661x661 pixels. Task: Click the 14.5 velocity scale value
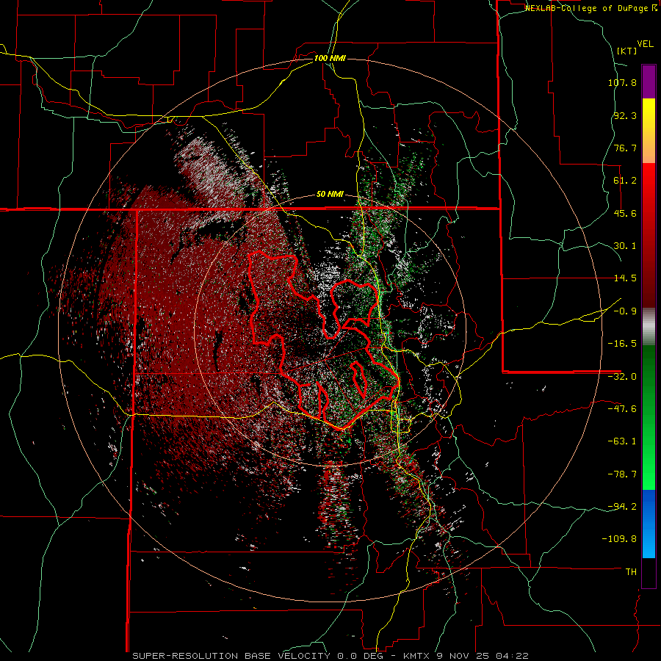625,278
